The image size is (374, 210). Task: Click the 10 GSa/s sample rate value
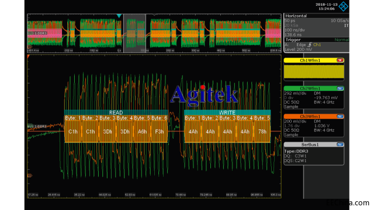coord(340,21)
